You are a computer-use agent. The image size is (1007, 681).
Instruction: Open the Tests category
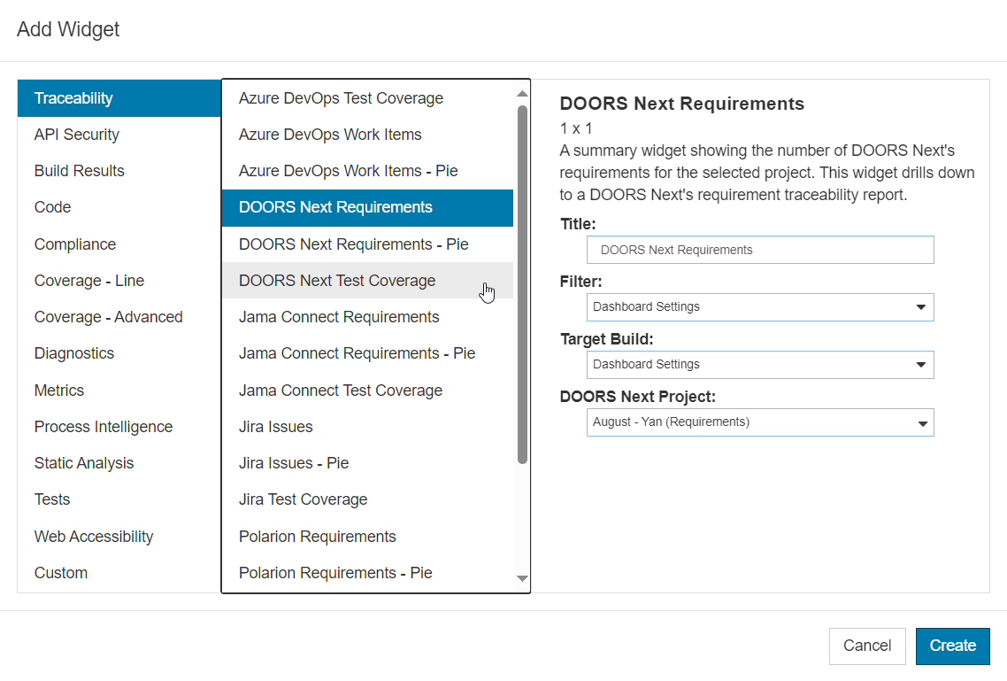point(119,499)
